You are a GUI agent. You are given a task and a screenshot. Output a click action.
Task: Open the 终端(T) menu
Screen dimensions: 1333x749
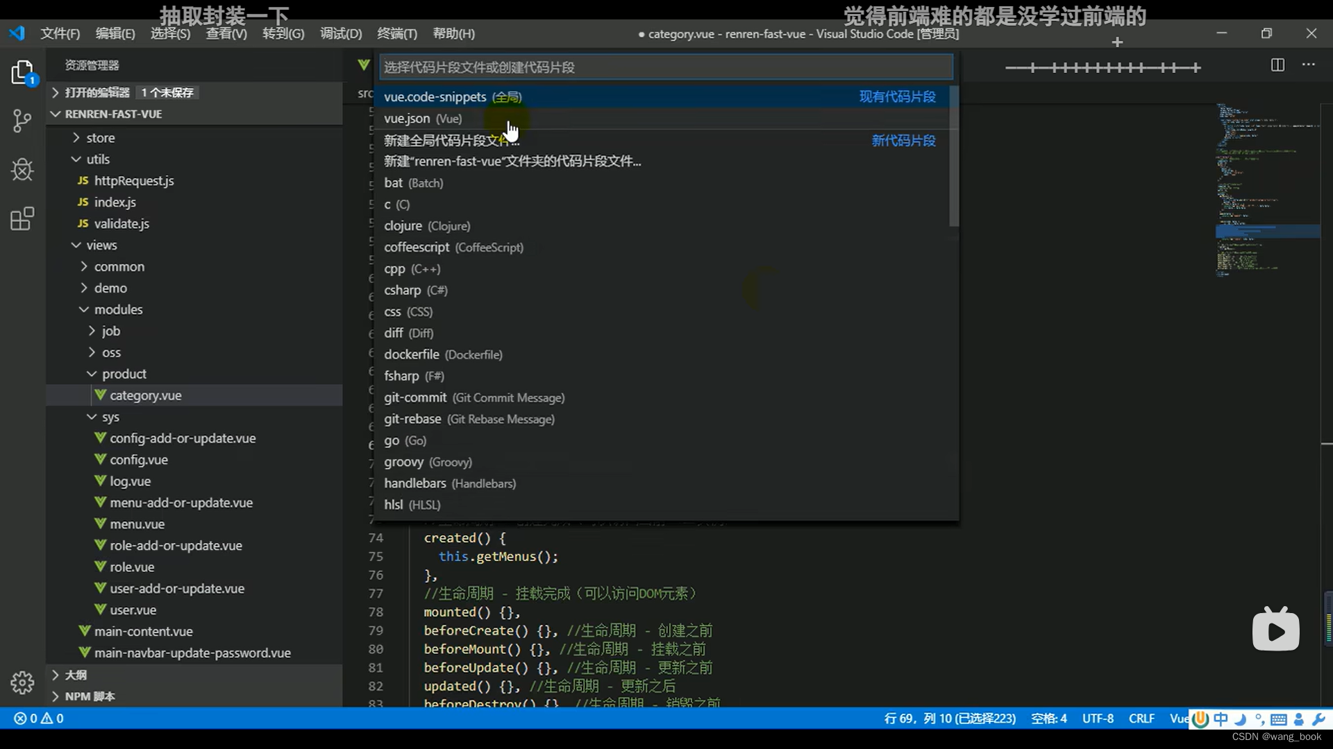pyautogui.click(x=397, y=33)
